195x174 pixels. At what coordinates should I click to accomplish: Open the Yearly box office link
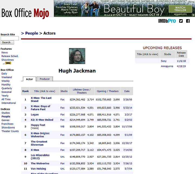point(5,96)
